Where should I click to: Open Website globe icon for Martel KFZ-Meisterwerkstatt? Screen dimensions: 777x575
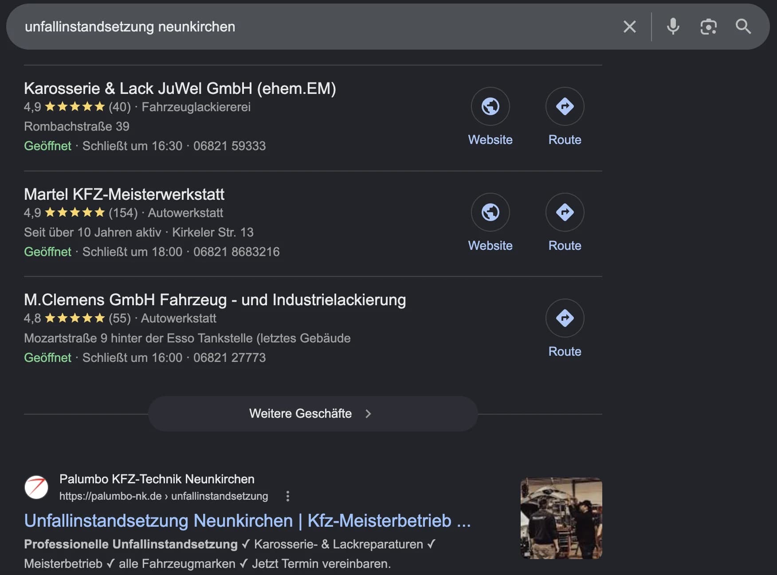point(490,212)
